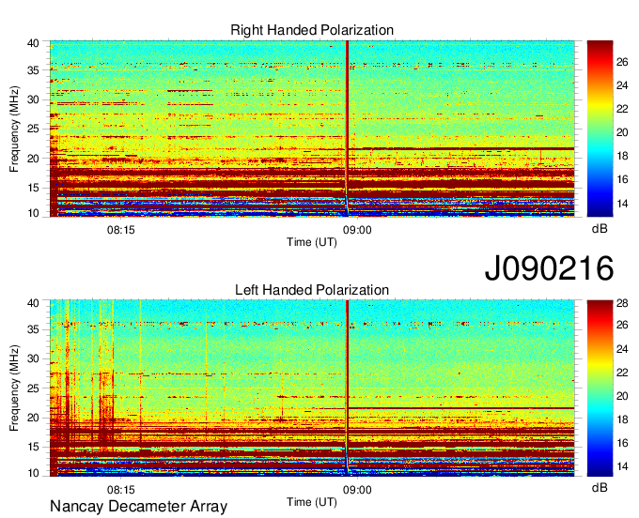
Task: Click the 09:00 tick on bottom plot
Action: [x=357, y=490]
